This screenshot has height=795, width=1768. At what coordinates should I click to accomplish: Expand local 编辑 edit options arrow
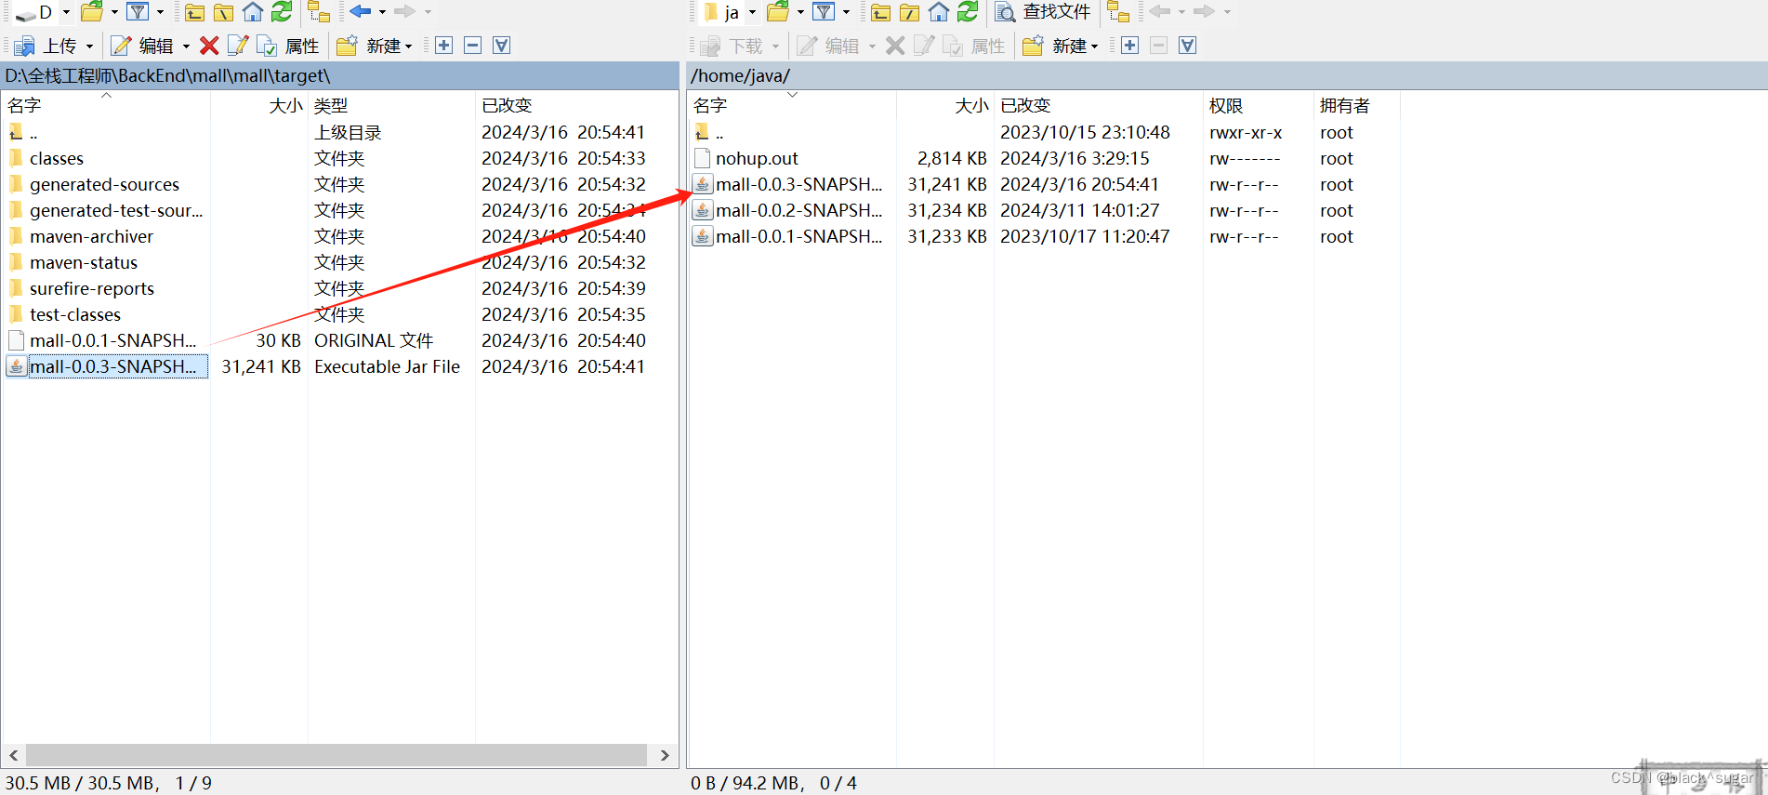(186, 46)
